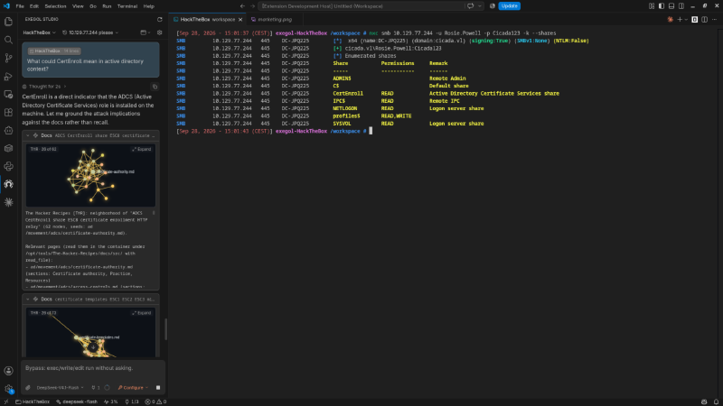The height and width of the screenshot is (406, 723).
Task: Open the Python icon in activity bar
Action: [8, 166]
